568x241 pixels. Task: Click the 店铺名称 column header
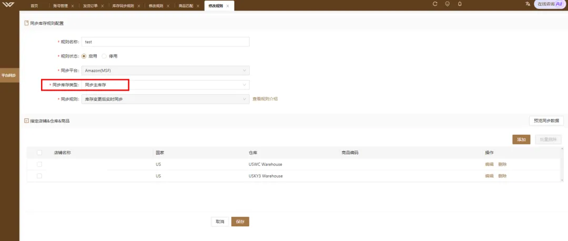pyautogui.click(x=62, y=153)
